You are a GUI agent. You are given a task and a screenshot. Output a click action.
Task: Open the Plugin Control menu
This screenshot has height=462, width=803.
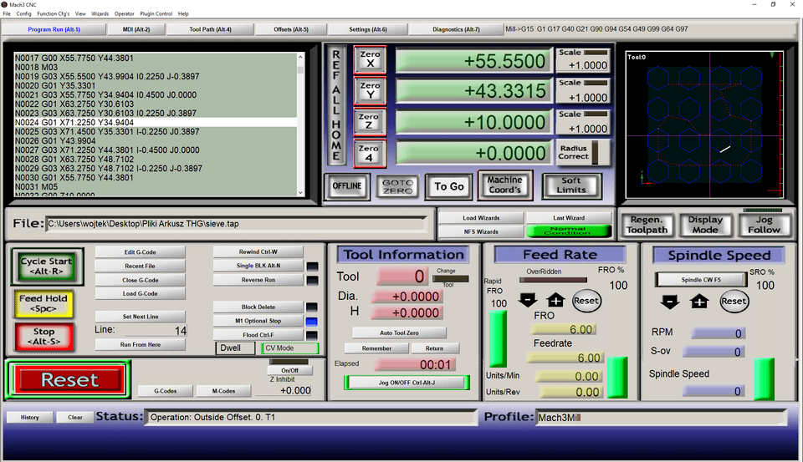(156, 14)
